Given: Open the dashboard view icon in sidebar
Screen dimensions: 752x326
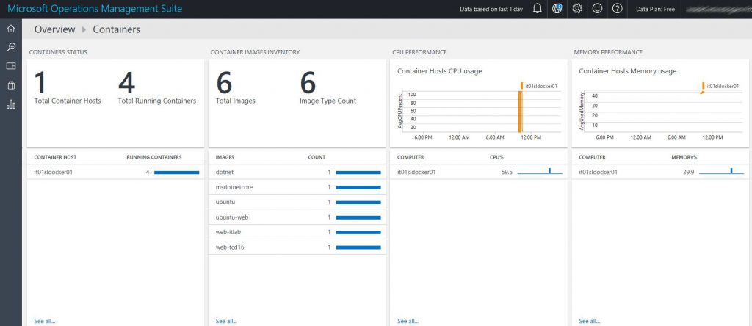Looking at the screenshot, I should (10, 66).
